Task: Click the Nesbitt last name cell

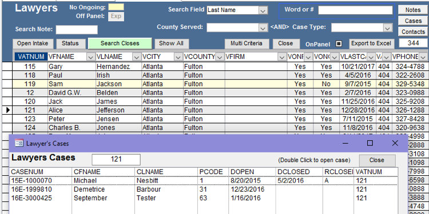Action: click(166, 180)
